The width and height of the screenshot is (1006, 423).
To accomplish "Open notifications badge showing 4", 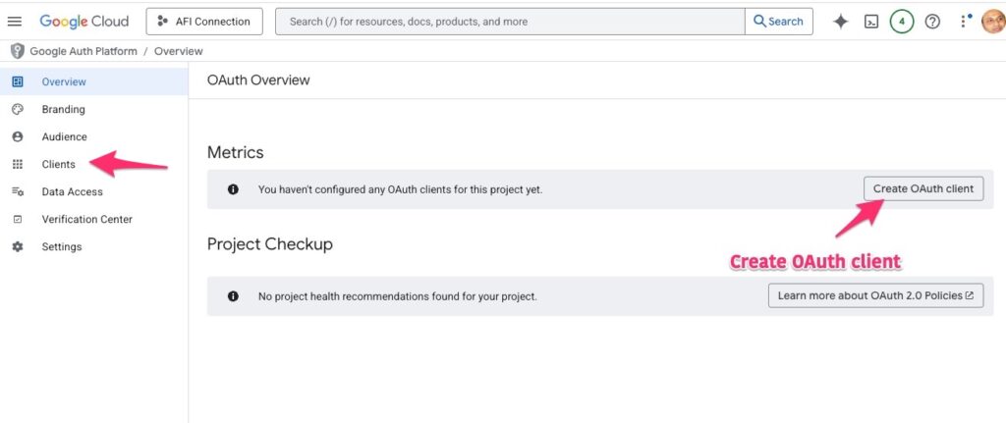I will [x=901, y=22].
